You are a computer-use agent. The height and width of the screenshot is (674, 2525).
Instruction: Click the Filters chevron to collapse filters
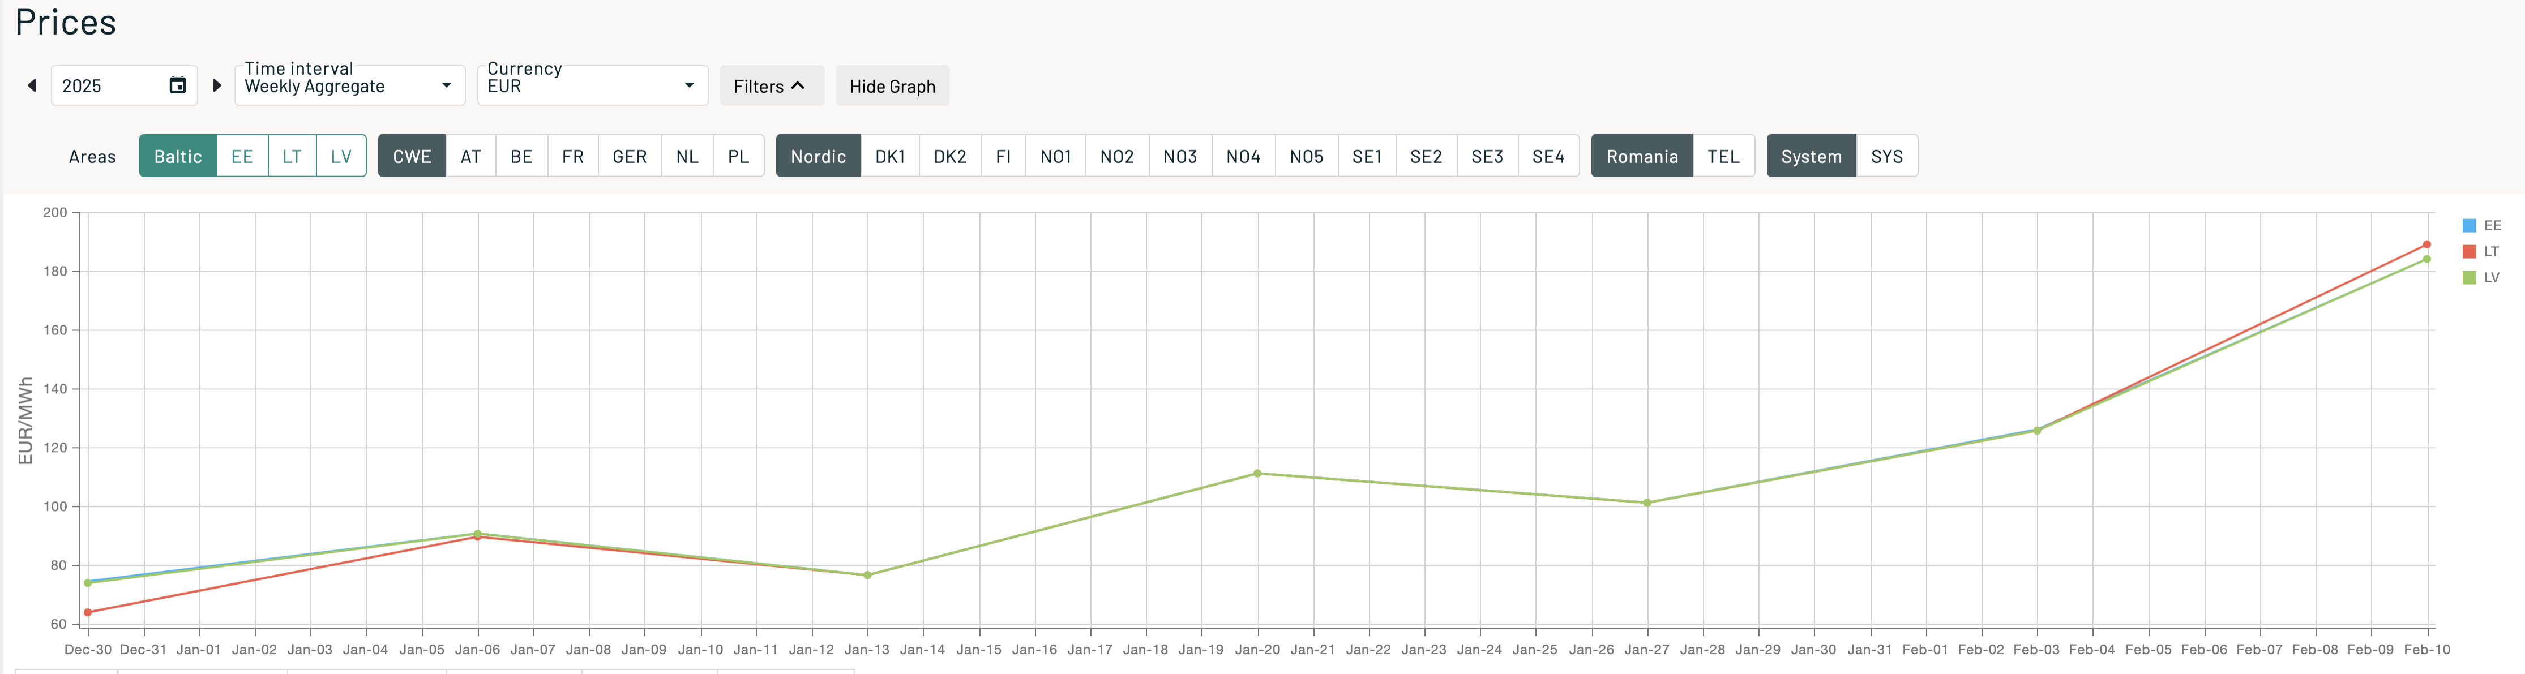click(798, 86)
